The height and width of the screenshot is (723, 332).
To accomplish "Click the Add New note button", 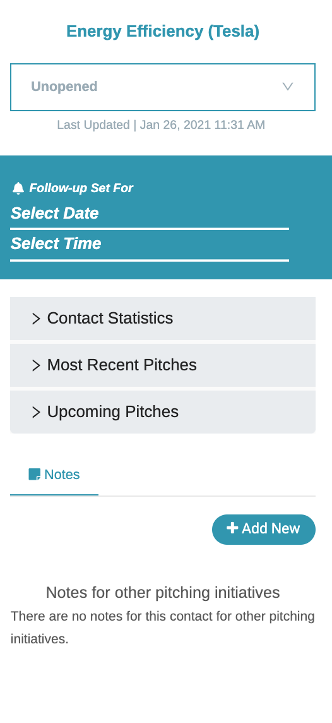I will pyautogui.click(x=264, y=530).
